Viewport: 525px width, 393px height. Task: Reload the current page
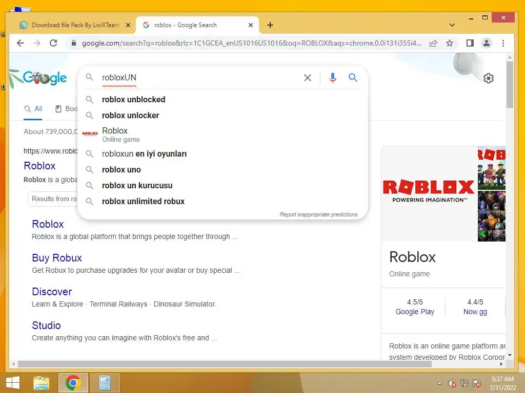coord(53,43)
